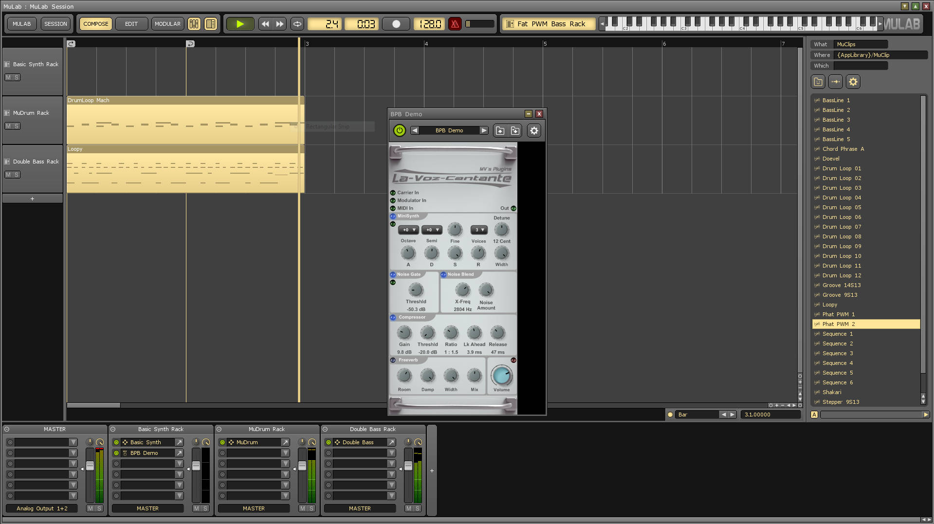
Task: Click the What field MuClips
Action: pyautogui.click(x=861, y=44)
